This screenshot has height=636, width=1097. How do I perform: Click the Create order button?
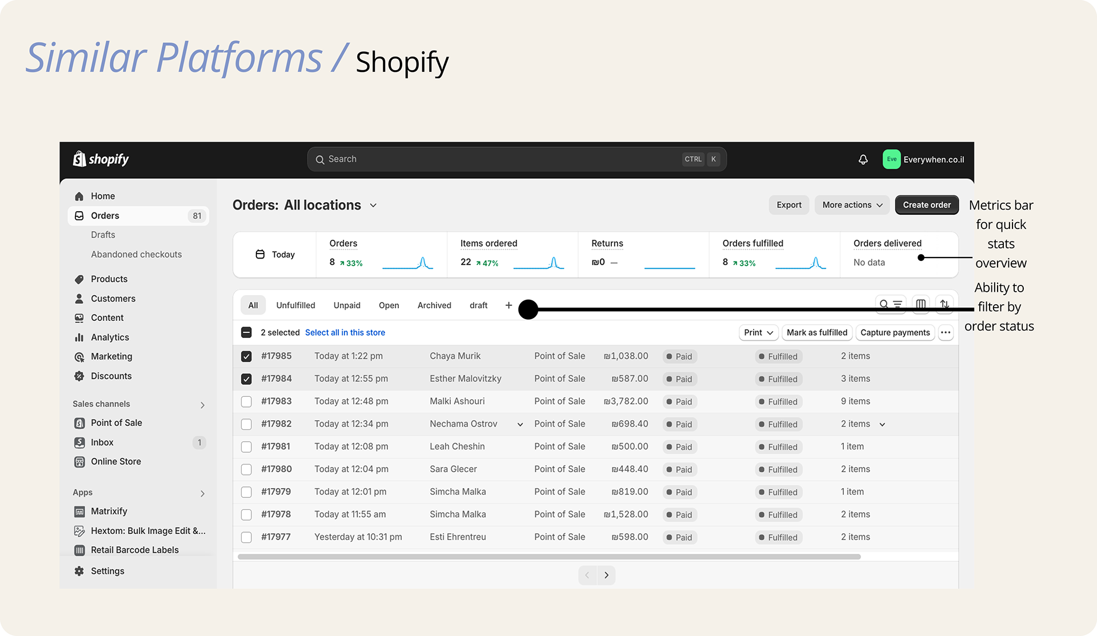click(927, 205)
